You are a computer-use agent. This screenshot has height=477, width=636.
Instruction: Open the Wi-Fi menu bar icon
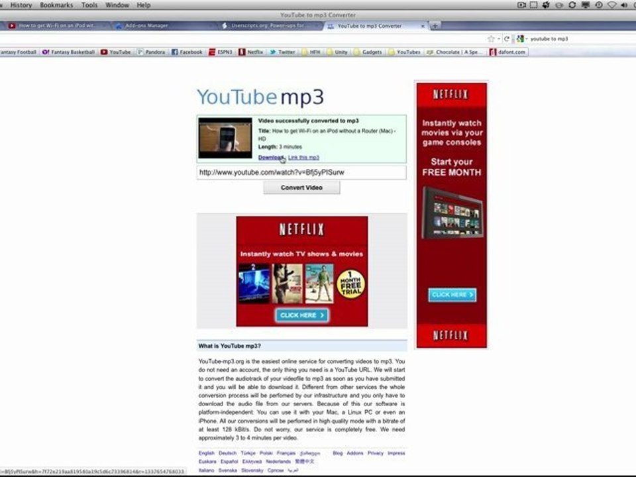click(x=611, y=5)
